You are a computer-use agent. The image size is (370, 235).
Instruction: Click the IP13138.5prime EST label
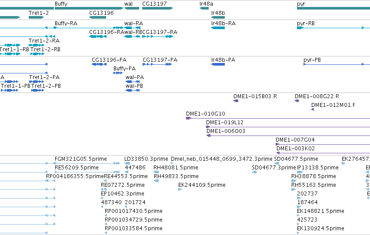(318, 168)
